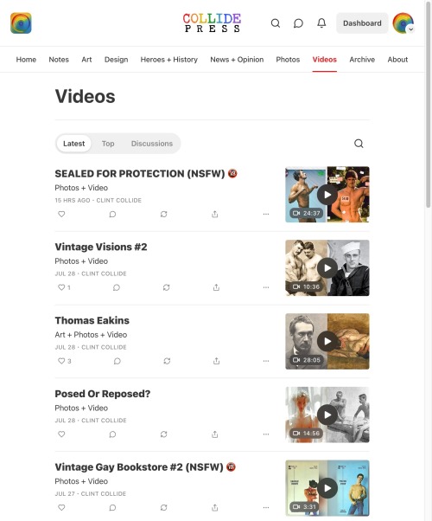Like the Vintage Visions #2 post
432x521 pixels.
click(x=64, y=287)
